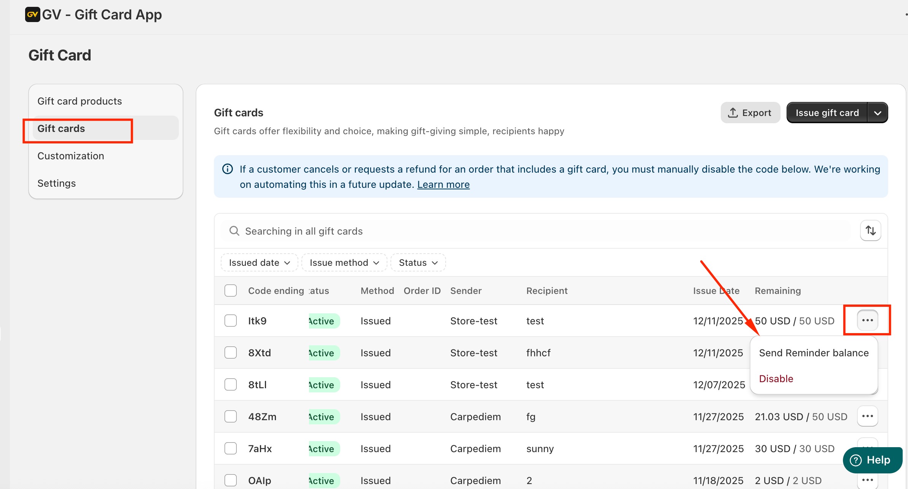Check the select-all header checkbox
Screen dimensions: 908x489
coord(231,291)
